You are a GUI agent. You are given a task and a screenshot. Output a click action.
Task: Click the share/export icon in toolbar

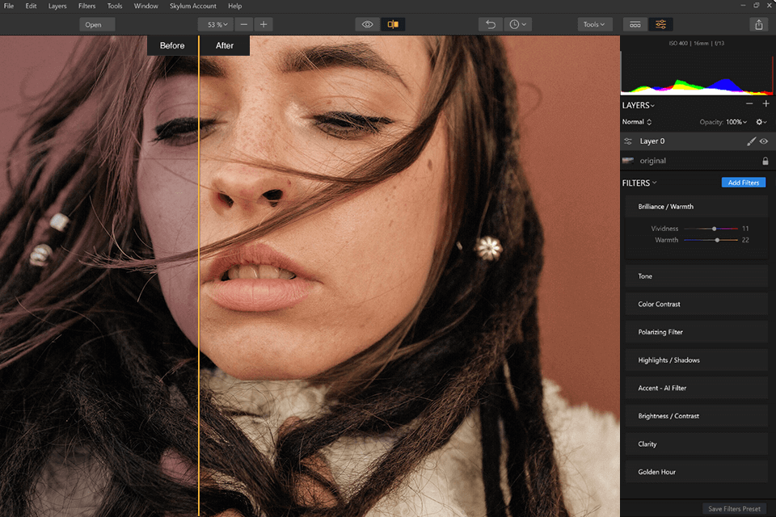758,24
